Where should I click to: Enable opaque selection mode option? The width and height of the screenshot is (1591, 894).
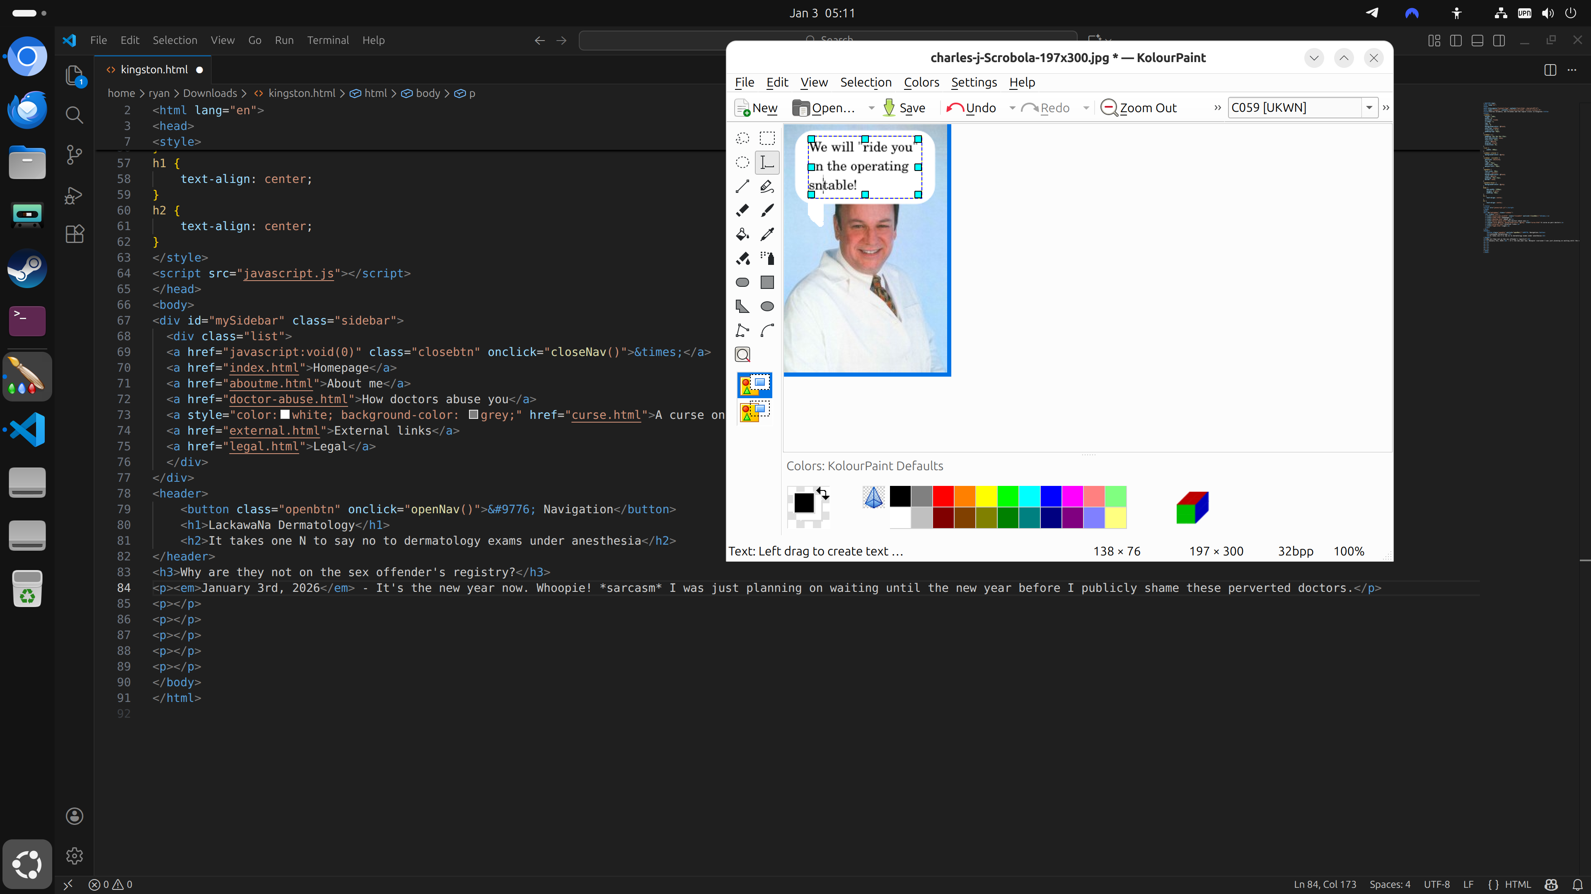754,385
